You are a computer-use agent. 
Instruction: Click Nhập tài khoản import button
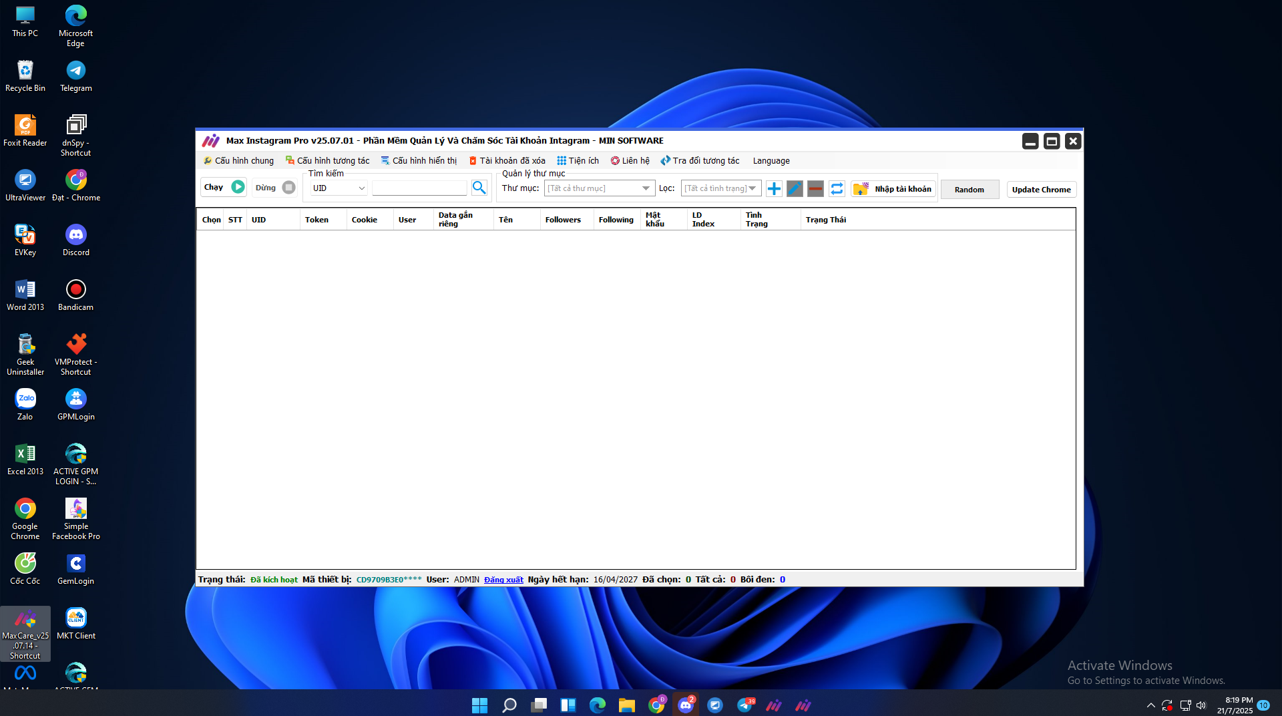893,189
